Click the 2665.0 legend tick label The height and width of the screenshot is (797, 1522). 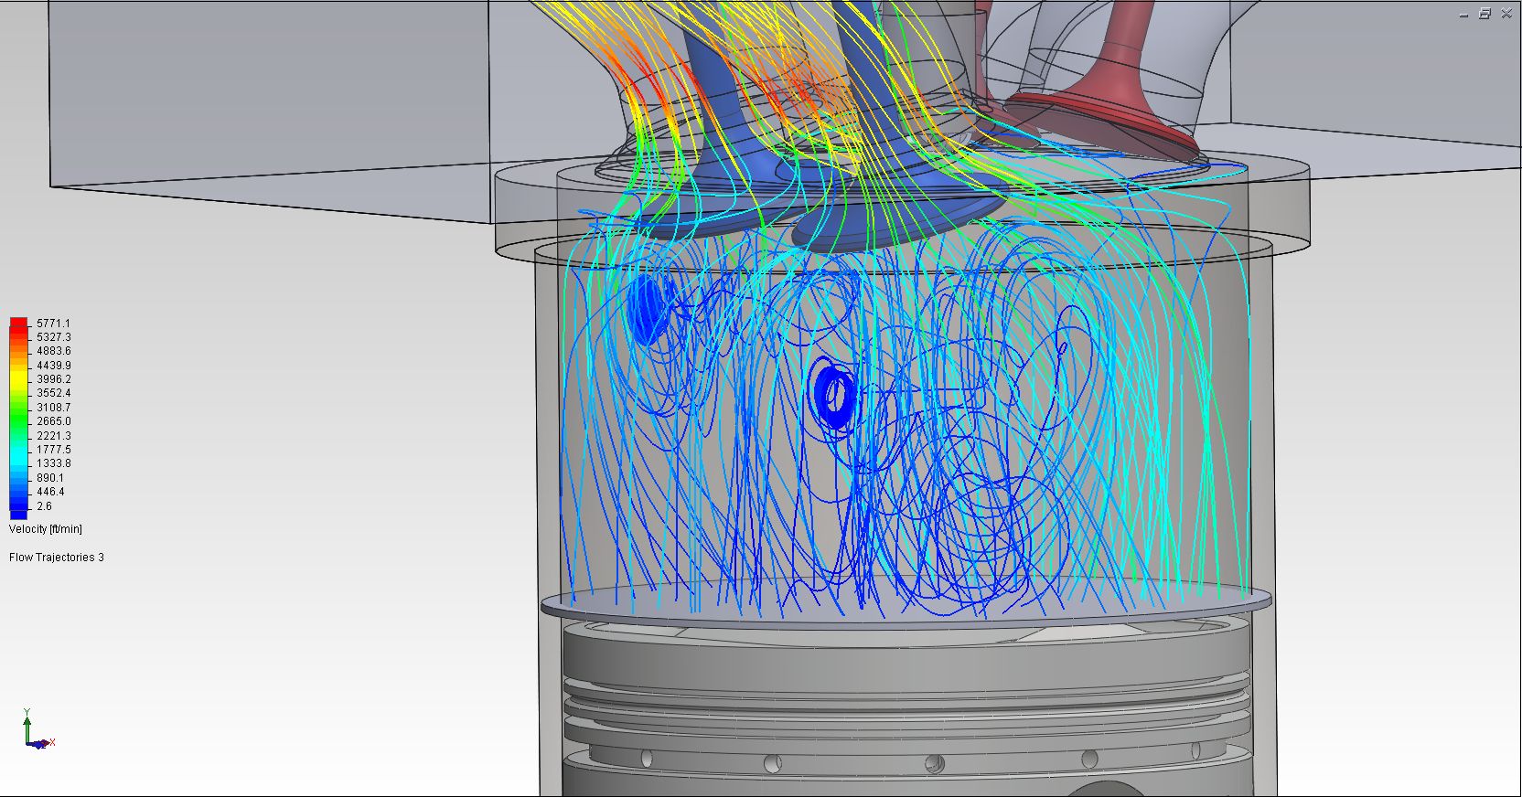(53, 421)
